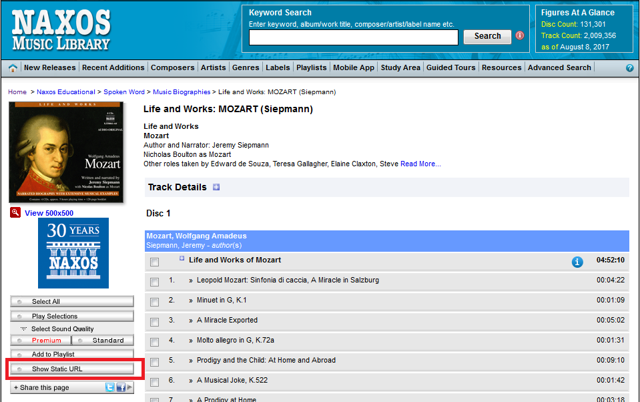Tick the checkbox for A Miracle Exported
The image size is (640, 402).
(x=154, y=322)
